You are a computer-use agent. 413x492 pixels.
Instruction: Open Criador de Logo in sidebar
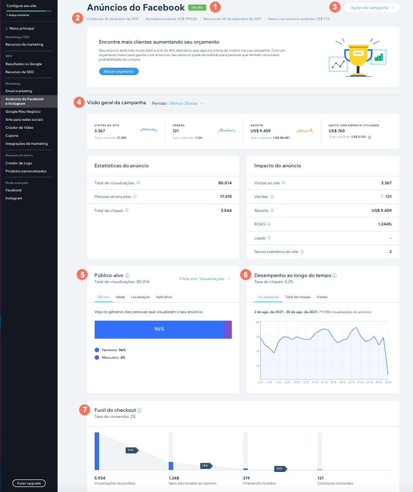click(19, 163)
